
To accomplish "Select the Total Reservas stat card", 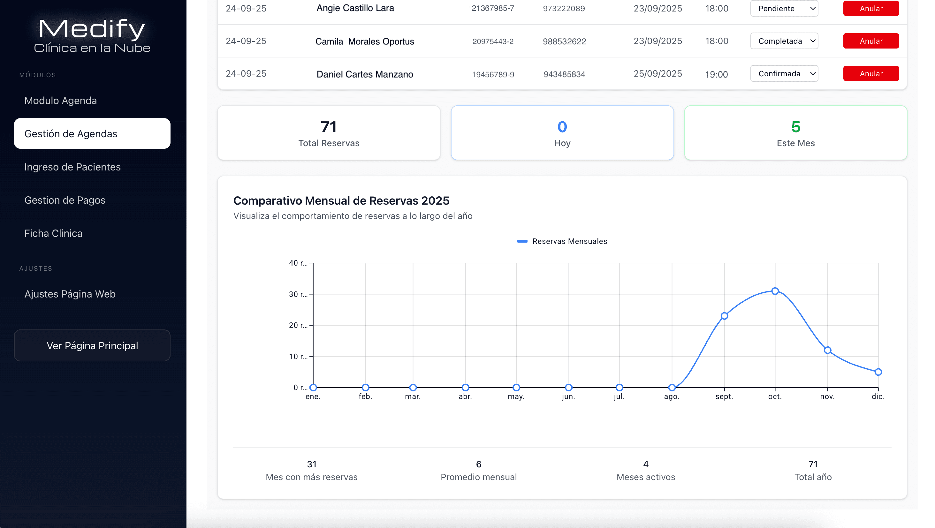I will click(x=329, y=133).
